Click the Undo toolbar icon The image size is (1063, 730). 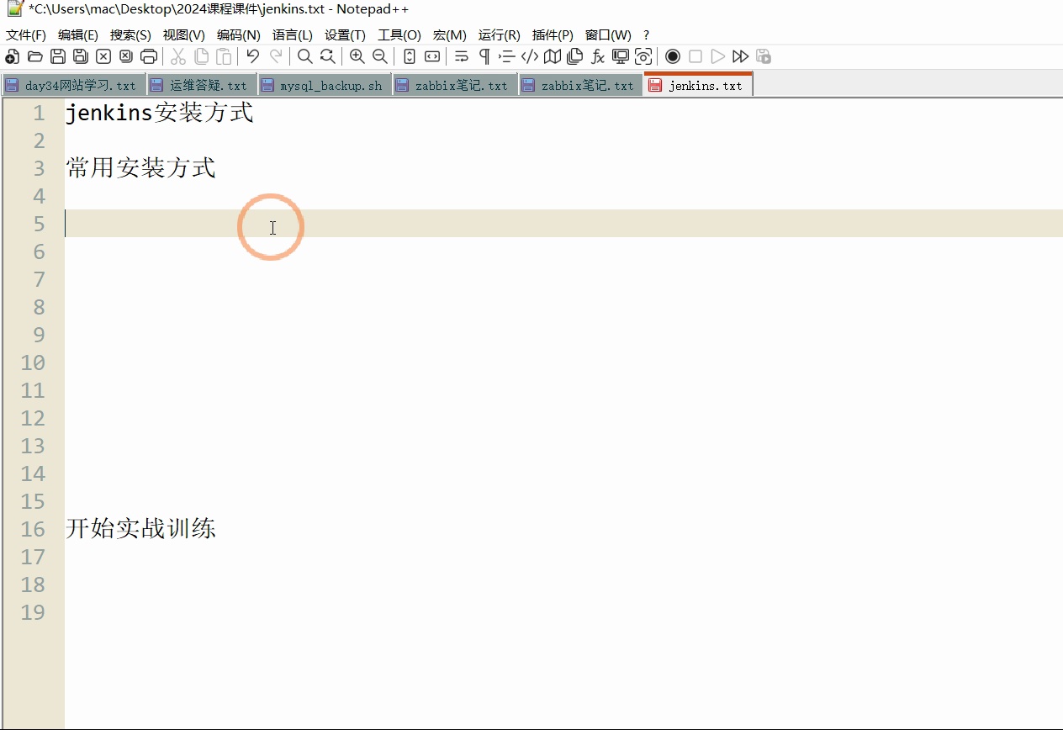tap(253, 56)
